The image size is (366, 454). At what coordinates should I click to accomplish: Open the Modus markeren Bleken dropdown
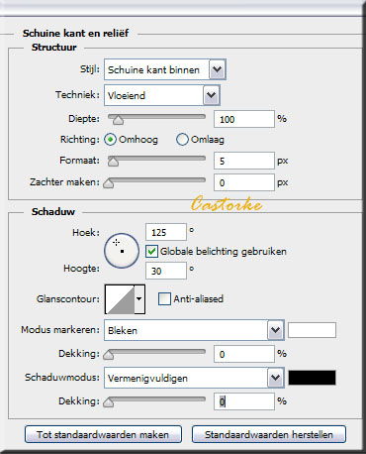(x=194, y=330)
